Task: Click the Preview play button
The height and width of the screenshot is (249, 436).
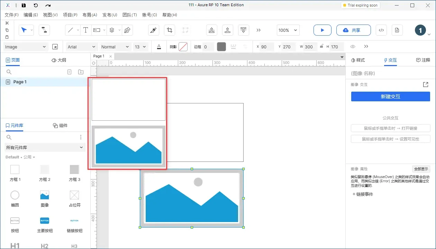Action: click(x=322, y=30)
